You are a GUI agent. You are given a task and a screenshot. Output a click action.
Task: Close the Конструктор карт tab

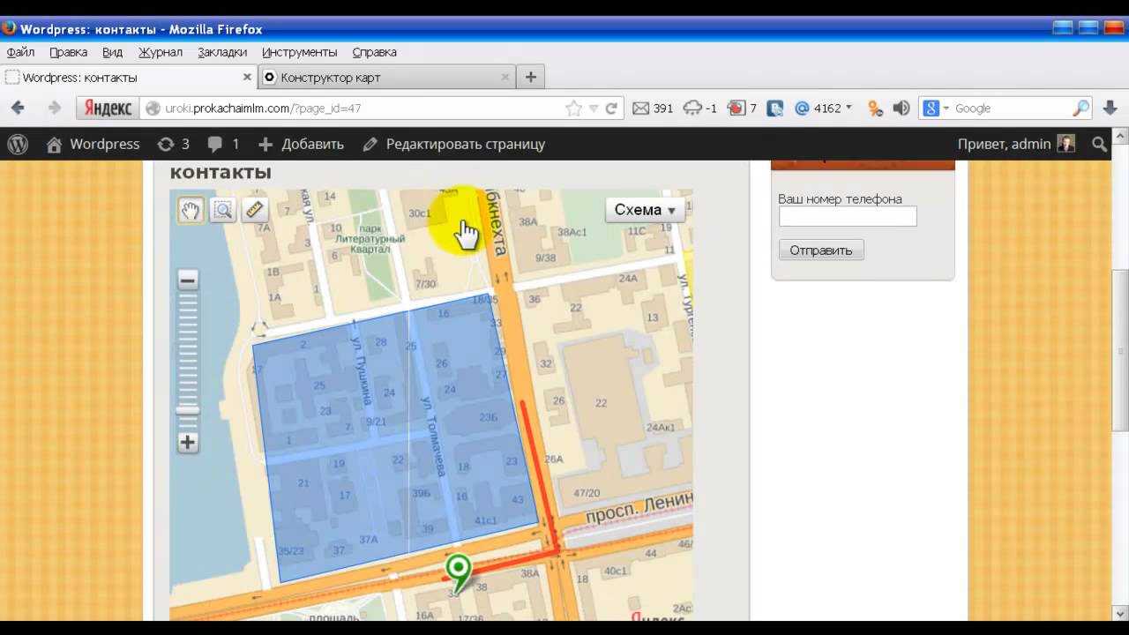[505, 78]
